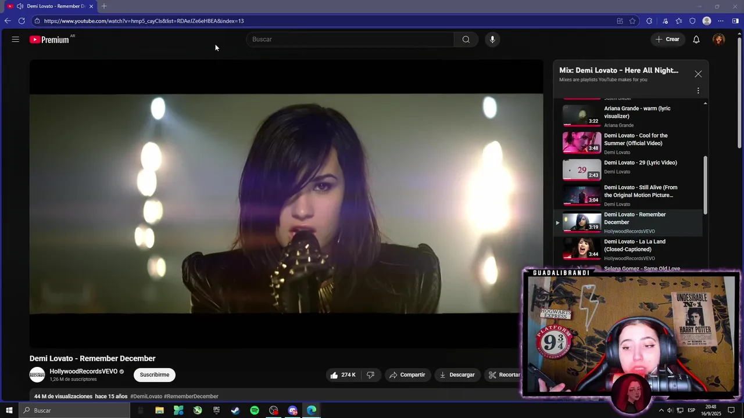
Task: Download the video via Descargar
Action: (x=457, y=375)
